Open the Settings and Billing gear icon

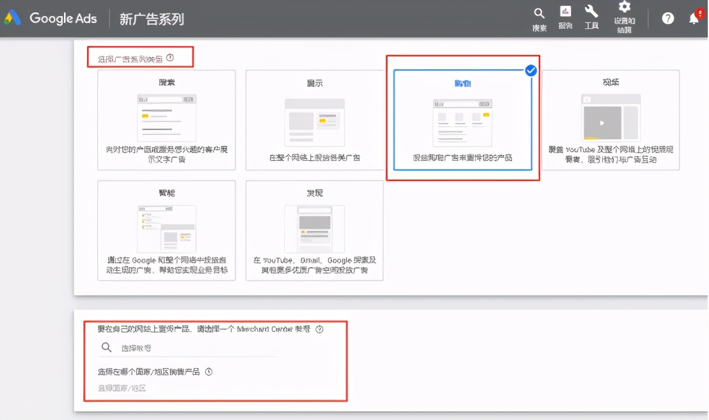coord(623,14)
